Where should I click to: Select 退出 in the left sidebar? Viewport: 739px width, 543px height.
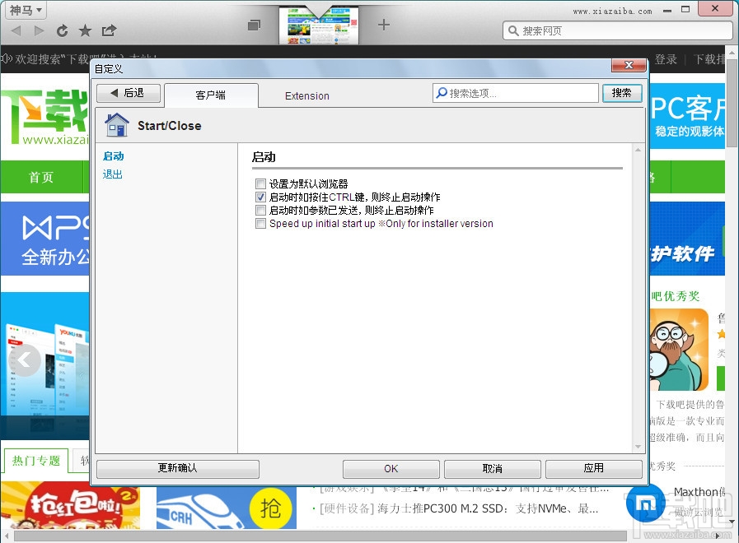(x=112, y=174)
